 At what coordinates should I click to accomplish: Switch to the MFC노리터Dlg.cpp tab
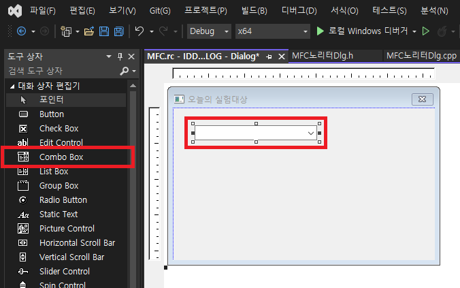[421, 56]
